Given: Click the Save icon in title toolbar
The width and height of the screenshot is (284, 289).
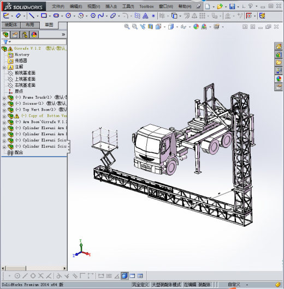Looking at the screenshot, I should [x=232, y=7].
